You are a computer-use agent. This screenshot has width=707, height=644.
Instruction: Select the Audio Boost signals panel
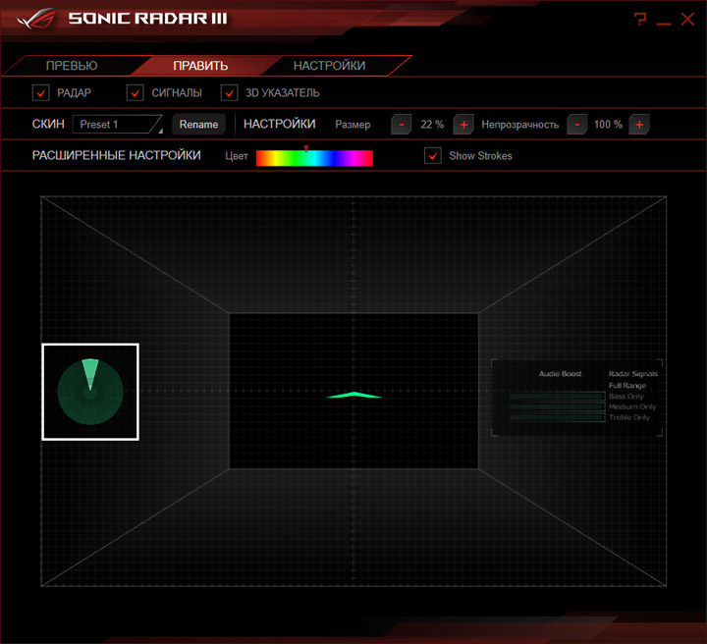pos(576,398)
